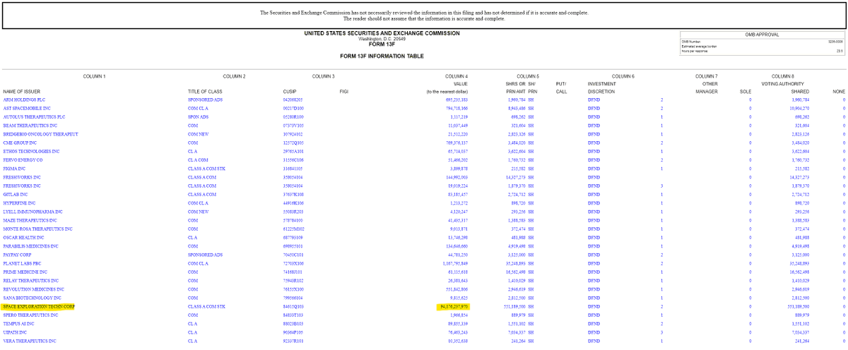Select MAZE THERAPEUTICS INC issuer name
Image resolution: width=848 pixels, height=350 pixels.
[x=29, y=220]
